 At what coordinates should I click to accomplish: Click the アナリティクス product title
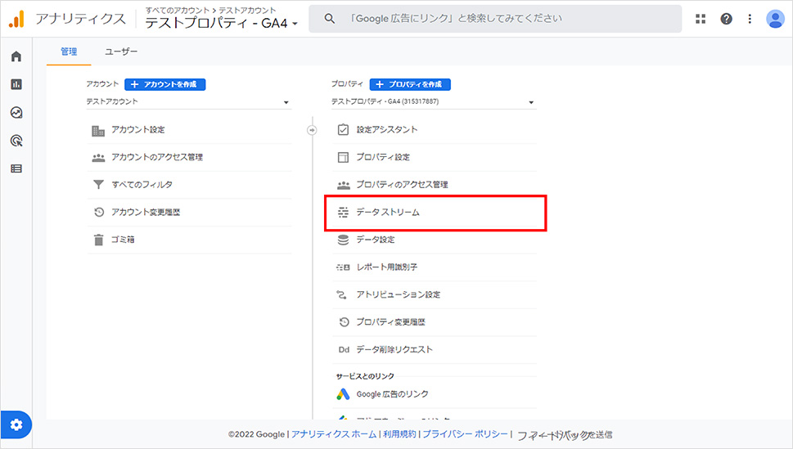coord(80,19)
